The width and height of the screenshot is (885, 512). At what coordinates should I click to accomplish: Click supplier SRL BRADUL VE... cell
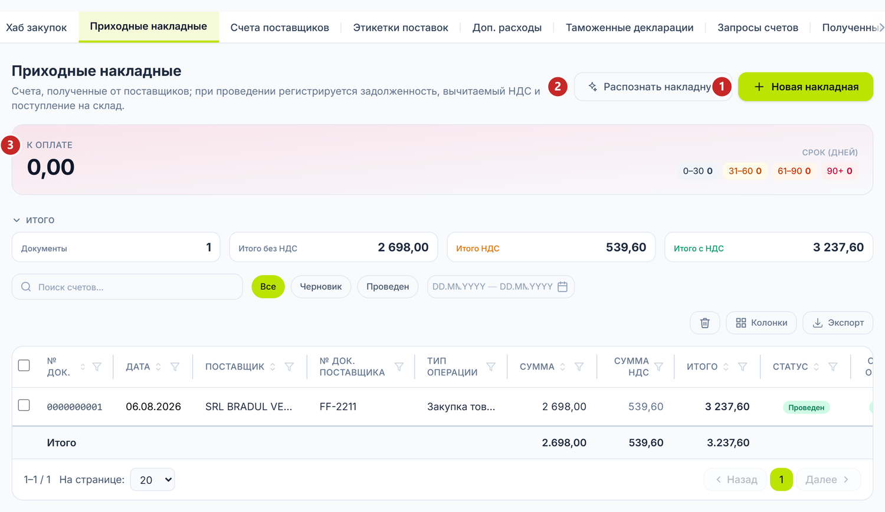[x=248, y=407]
